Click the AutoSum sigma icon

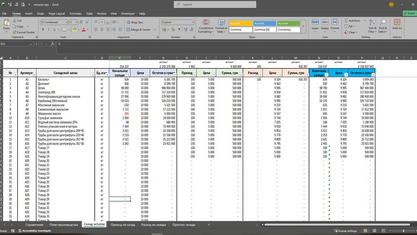pyautogui.click(x=346, y=20)
